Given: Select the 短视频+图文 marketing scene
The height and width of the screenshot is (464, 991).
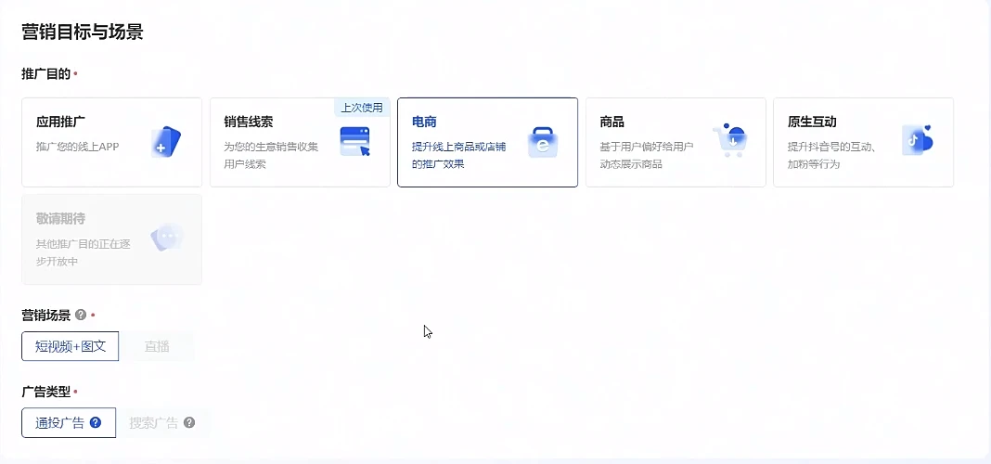Looking at the screenshot, I should (71, 347).
